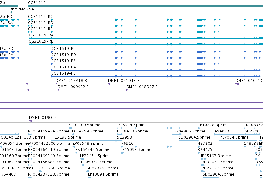Click the DME1-009K22.F clone label
This screenshot has height=179, width=263.
pyautogui.click(x=73, y=87)
